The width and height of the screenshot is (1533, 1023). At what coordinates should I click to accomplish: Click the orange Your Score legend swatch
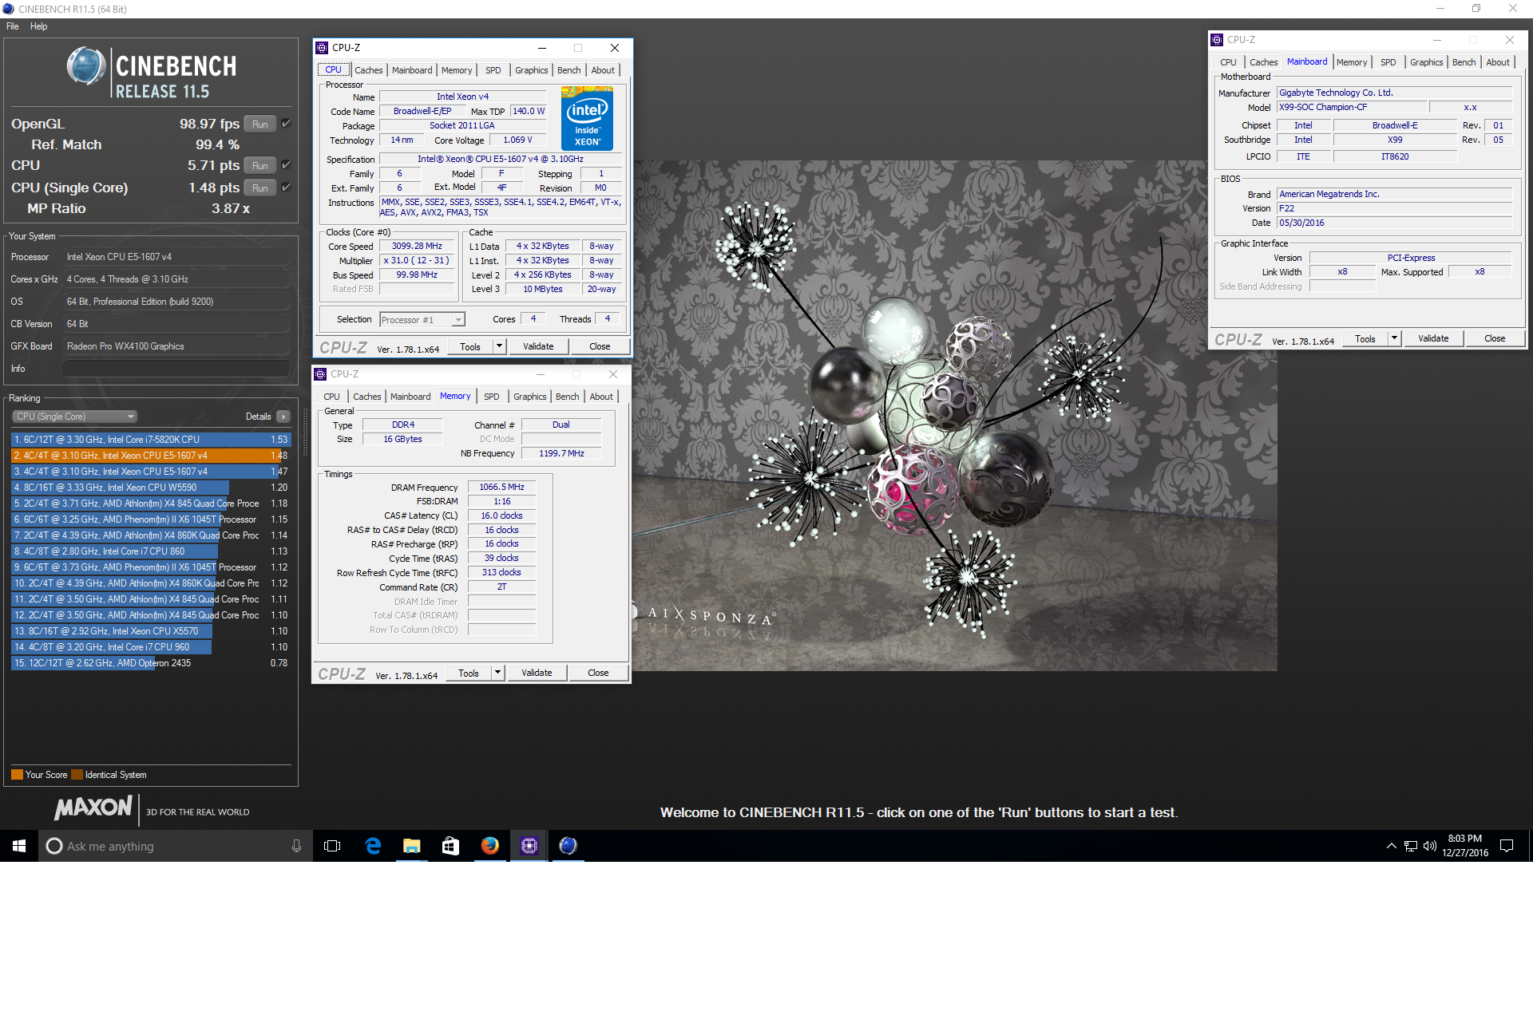[17, 775]
